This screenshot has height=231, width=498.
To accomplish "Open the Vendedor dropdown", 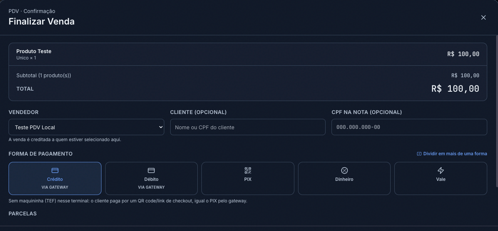I will (86, 127).
